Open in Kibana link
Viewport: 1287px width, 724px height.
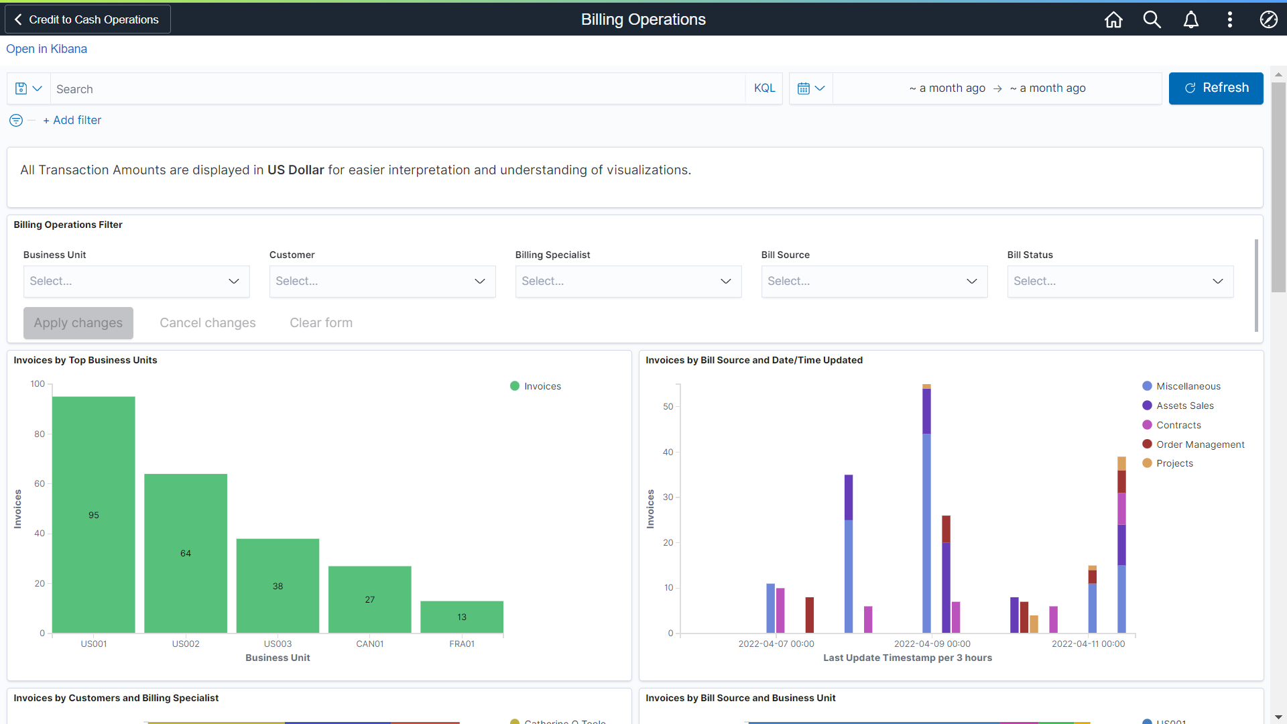pos(46,49)
